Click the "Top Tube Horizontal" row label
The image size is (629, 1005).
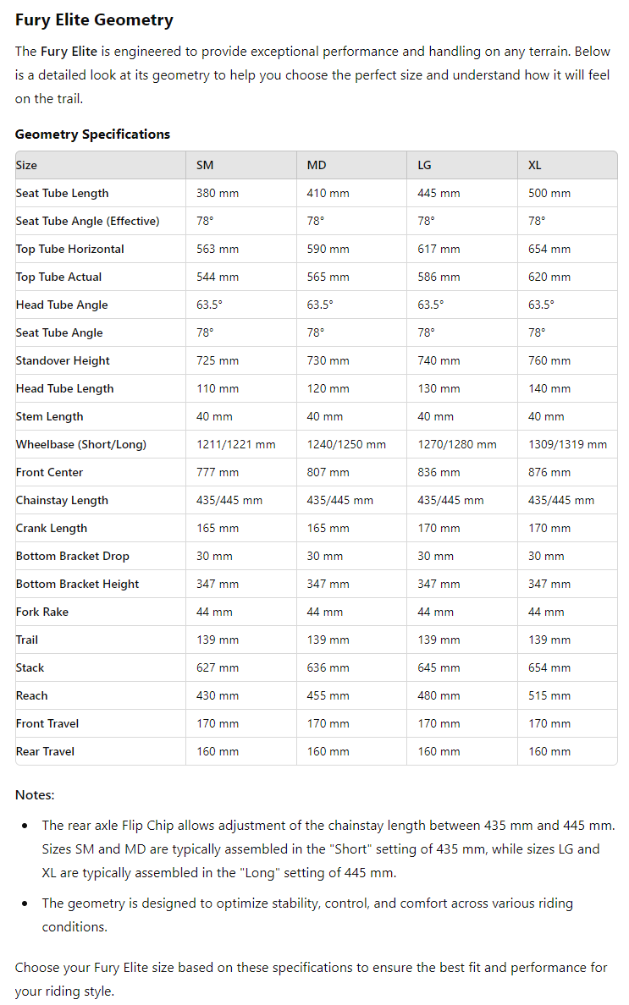point(69,249)
